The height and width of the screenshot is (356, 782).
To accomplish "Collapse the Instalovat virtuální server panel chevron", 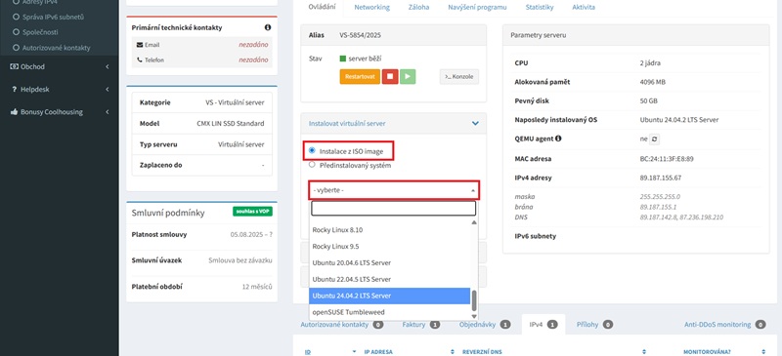I will (x=475, y=123).
